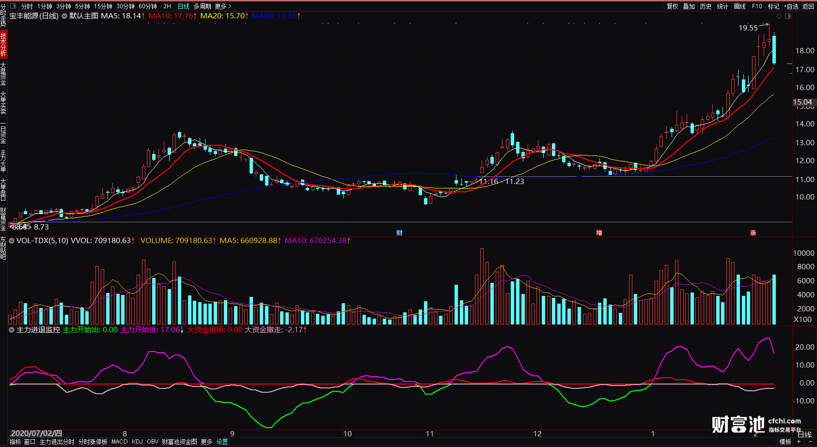
Task: Open the 主力大单 sidebar tab
Action: (3, 161)
